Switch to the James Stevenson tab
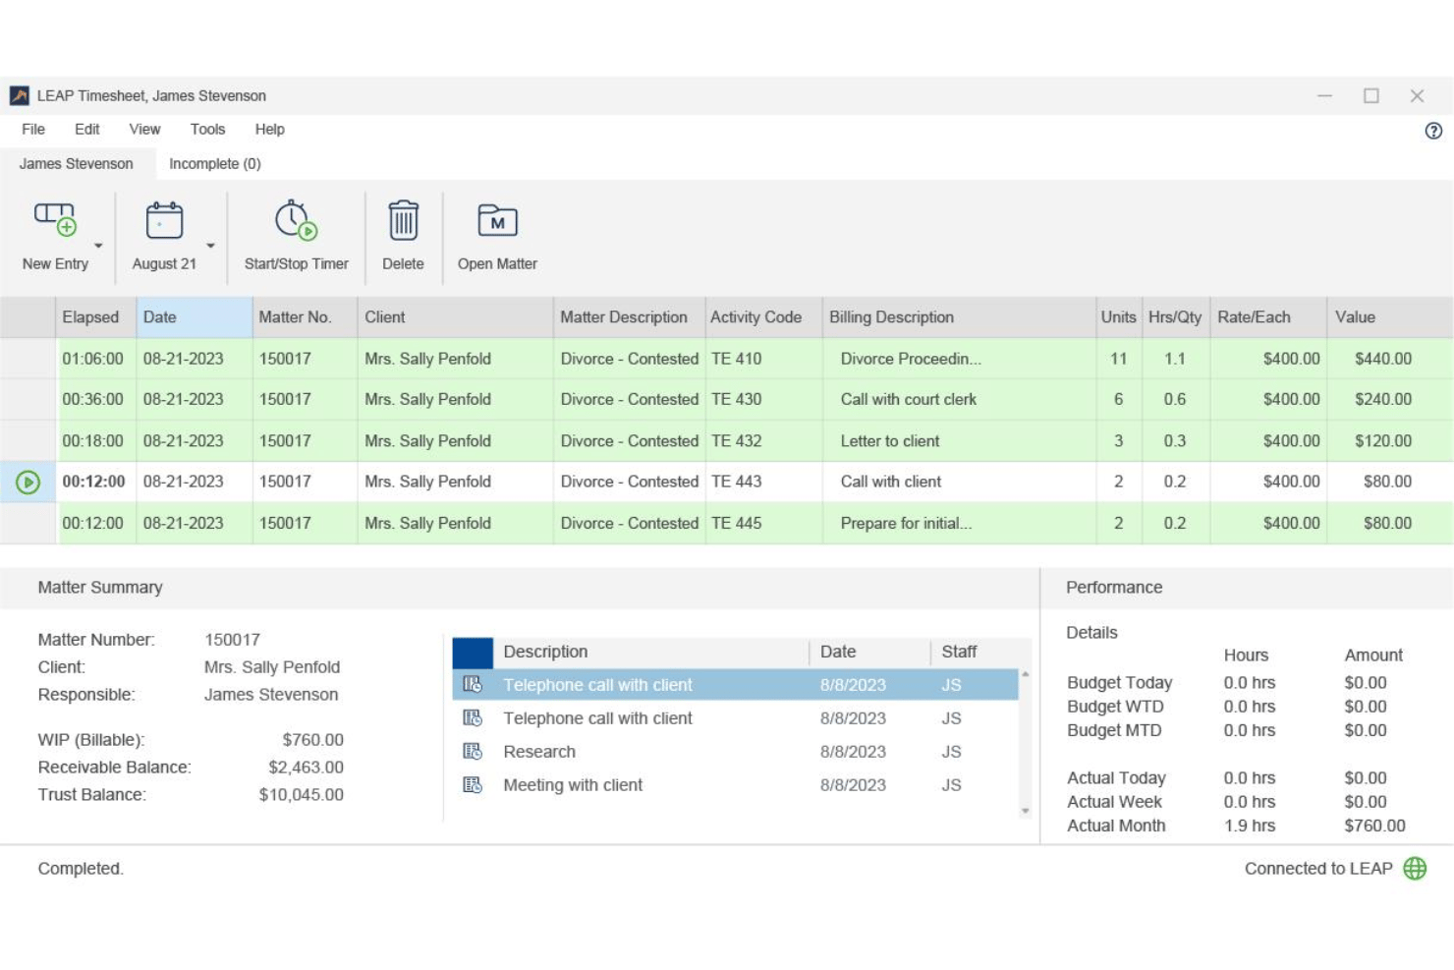1454x970 pixels. tap(77, 164)
